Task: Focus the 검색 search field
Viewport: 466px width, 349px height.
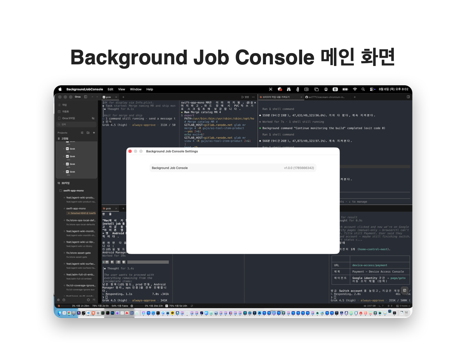Action: pos(77,124)
